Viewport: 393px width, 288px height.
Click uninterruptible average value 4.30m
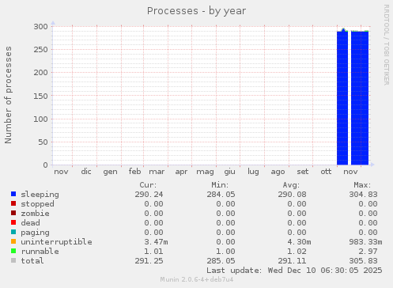pos(299,242)
